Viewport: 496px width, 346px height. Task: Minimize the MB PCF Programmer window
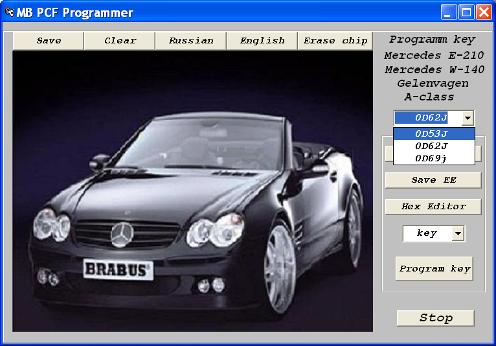pos(449,12)
